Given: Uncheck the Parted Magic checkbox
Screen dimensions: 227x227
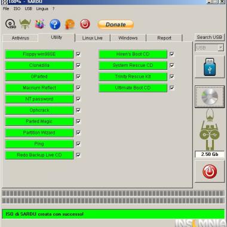Looking at the screenshot, I should 78,121.
